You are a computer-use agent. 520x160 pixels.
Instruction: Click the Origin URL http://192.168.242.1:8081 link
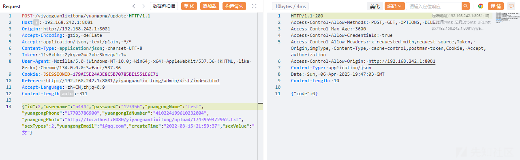[x=77, y=29]
